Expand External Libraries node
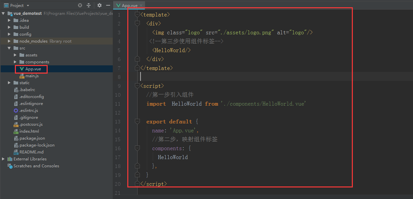The width and height of the screenshot is (413, 199). click(x=3, y=159)
